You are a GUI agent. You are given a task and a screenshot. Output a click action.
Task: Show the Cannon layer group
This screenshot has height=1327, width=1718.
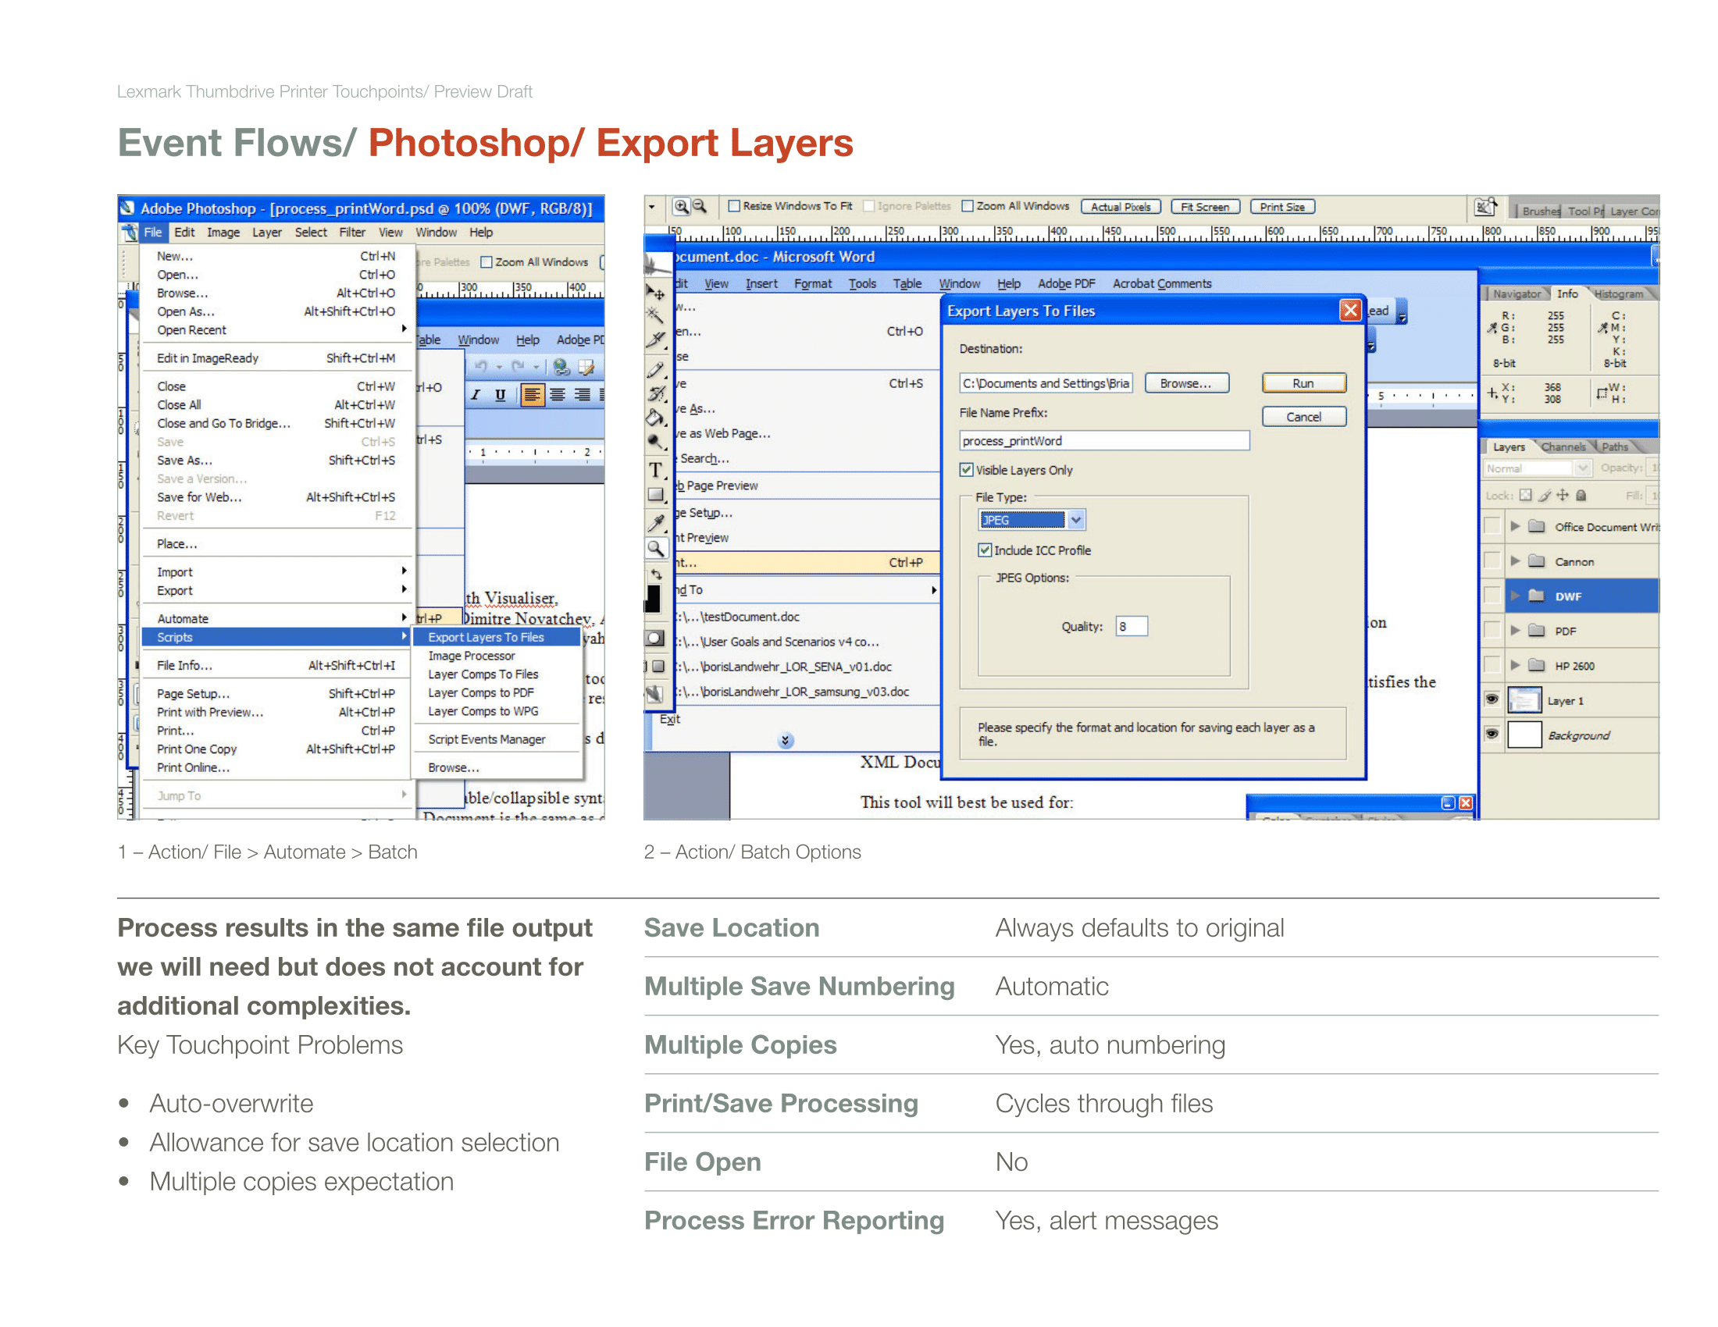click(1492, 560)
